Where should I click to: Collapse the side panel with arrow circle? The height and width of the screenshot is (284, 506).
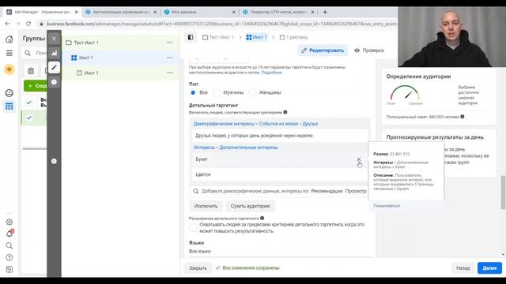54,161
